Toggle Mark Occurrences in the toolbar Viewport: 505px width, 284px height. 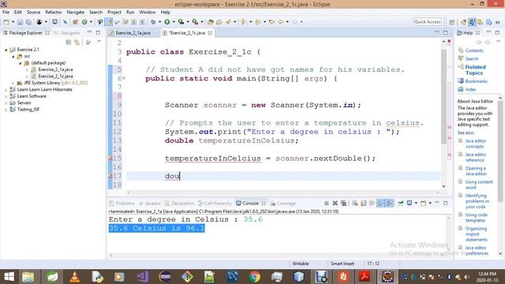109,22
